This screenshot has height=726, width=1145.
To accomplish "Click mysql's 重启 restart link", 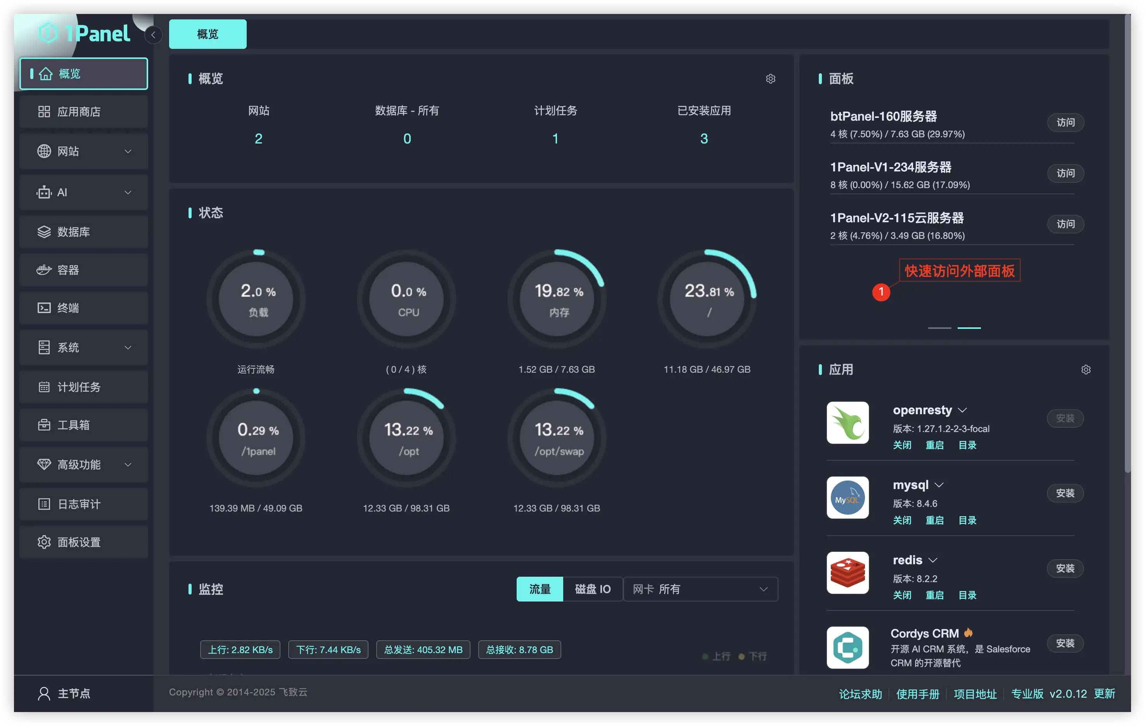I will [x=934, y=520].
